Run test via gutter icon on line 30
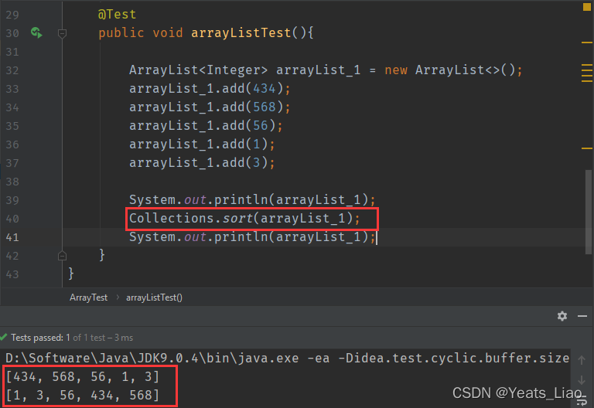The width and height of the screenshot is (594, 408). coord(36,33)
